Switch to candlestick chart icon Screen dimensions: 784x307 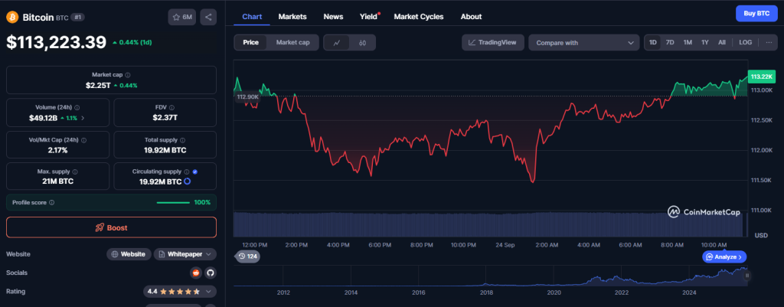click(x=361, y=43)
